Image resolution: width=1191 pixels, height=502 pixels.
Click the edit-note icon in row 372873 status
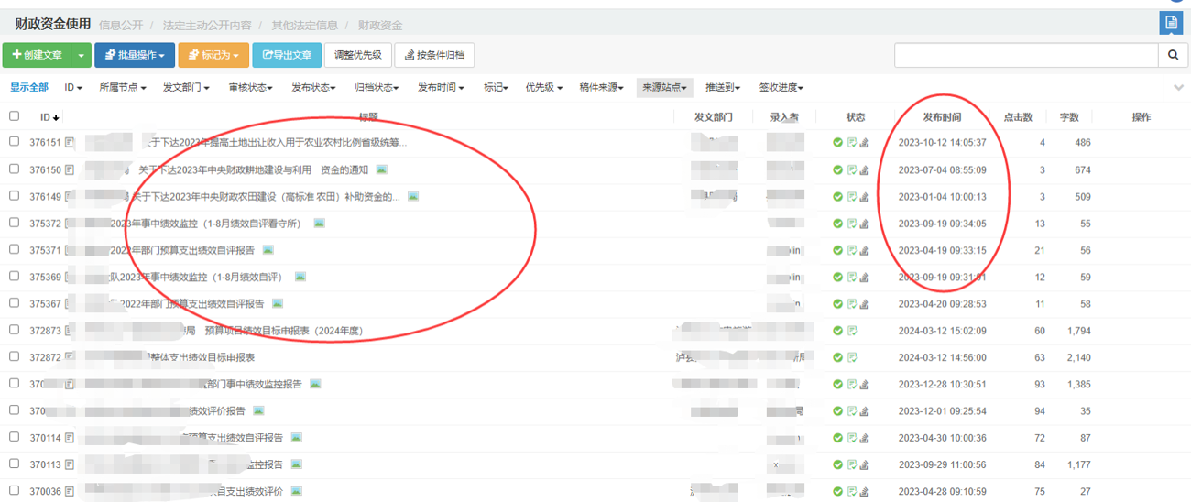point(852,331)
